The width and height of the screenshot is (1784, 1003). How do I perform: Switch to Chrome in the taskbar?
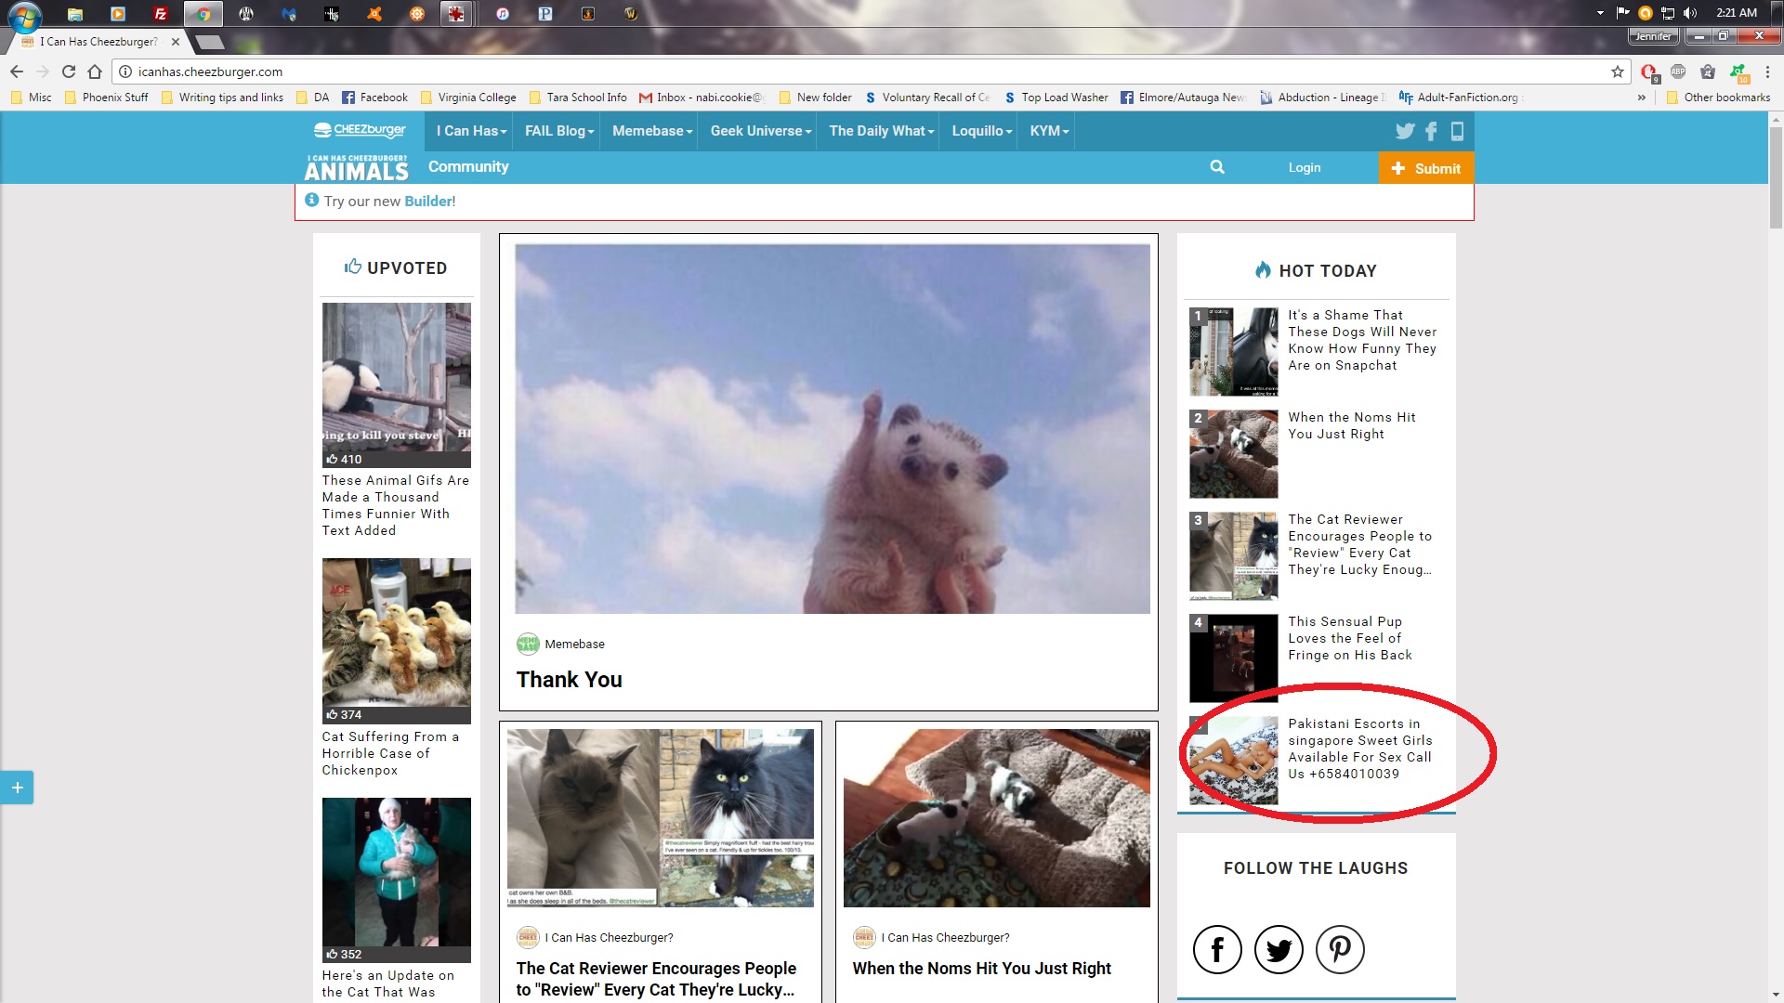203,14
